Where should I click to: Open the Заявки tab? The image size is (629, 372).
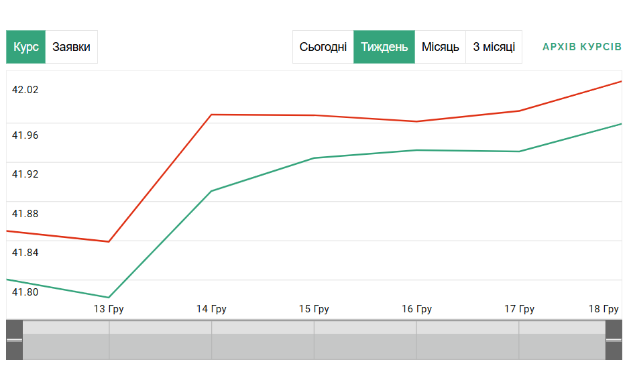pos(71,47)
